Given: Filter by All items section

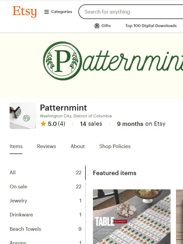Looking at the screenshot, I should (13, 172).
